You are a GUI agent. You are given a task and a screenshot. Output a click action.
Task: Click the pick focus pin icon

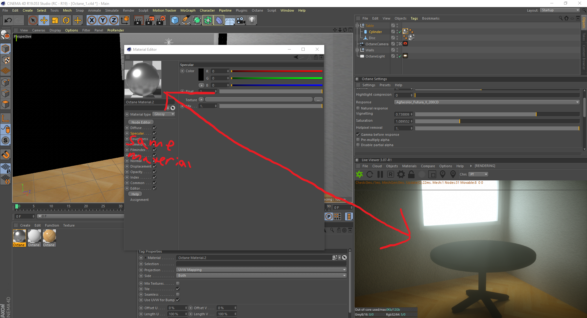[443, 174]
